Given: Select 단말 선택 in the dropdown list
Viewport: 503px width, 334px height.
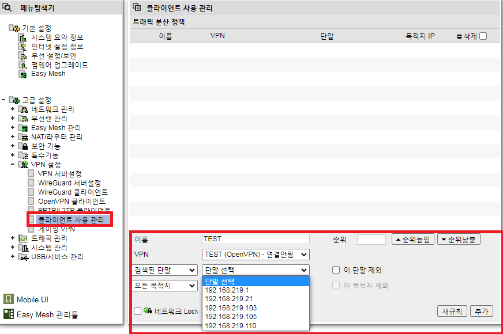Looking at the screenshot, I should (256, 282).
